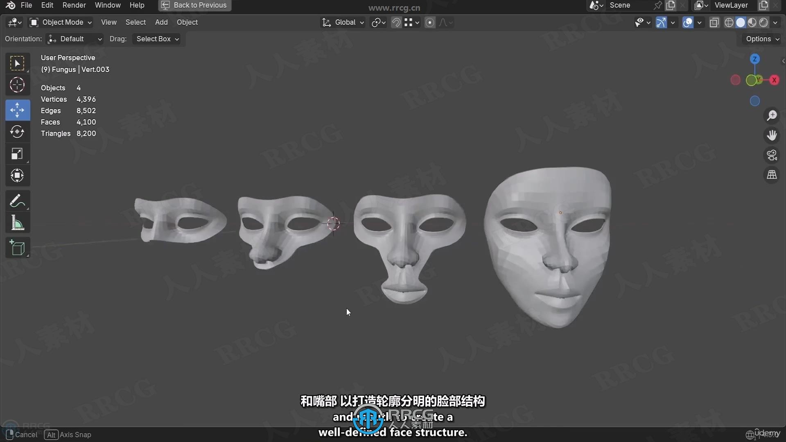Open overlays options dropdown arrow
Viewport: 786px width, 442px height.
(700, 23)
